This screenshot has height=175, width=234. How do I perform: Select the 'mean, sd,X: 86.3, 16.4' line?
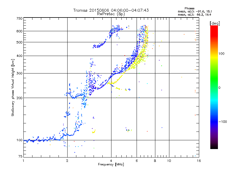195,15
